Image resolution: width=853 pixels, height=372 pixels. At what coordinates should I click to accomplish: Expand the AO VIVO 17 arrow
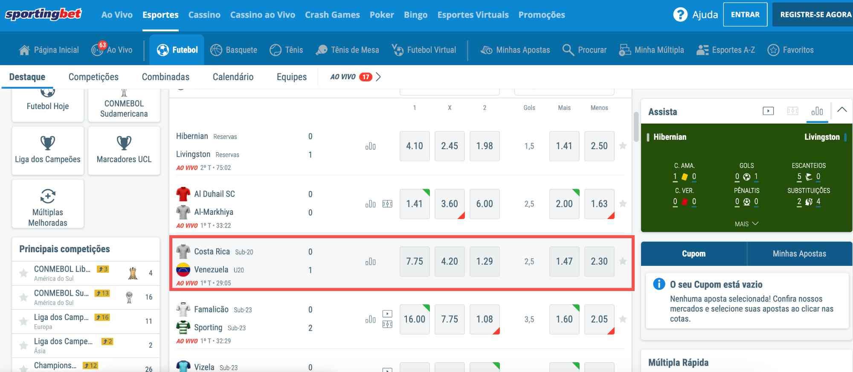point(378,77)
